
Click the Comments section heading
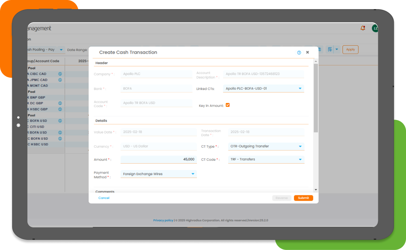[x=105, y=192]
